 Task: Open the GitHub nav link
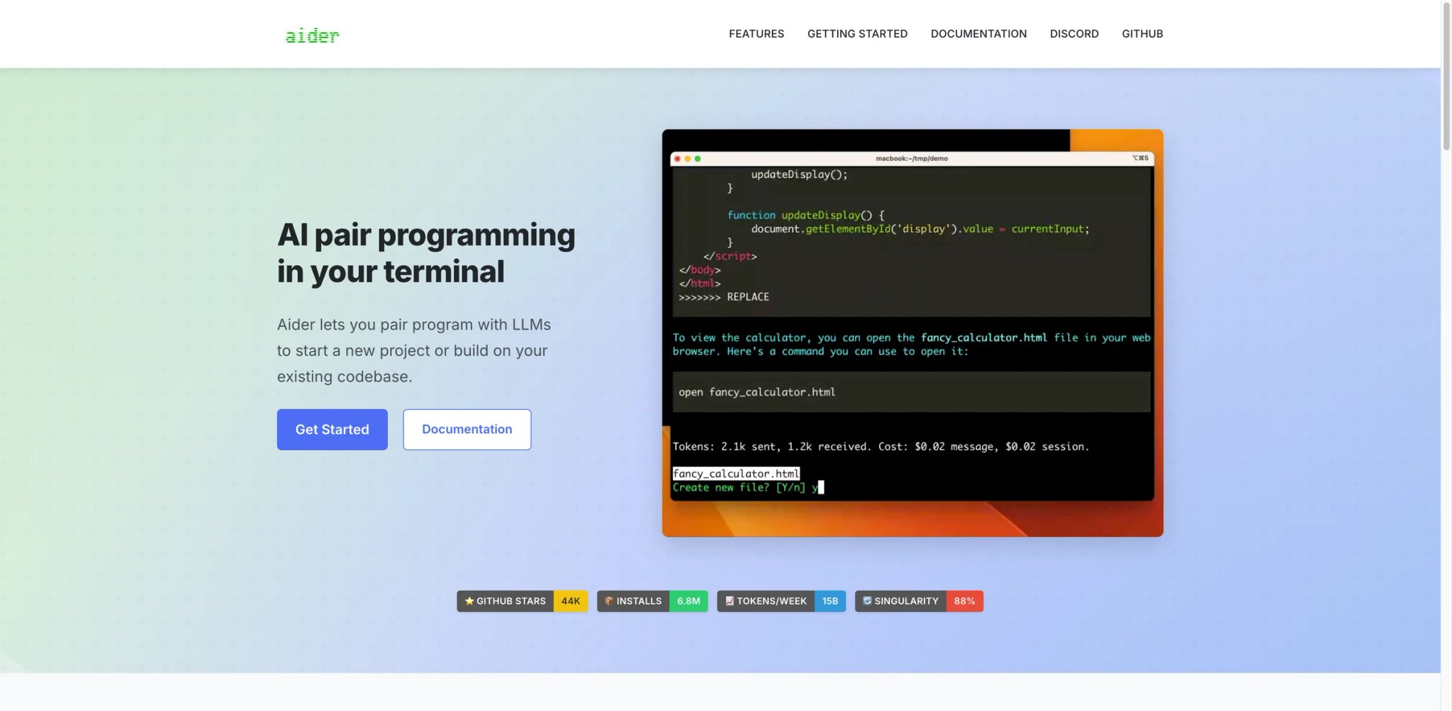(x=1142, y=34)
